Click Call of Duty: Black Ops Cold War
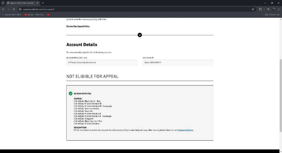282x153 pixels. (88, 121)
